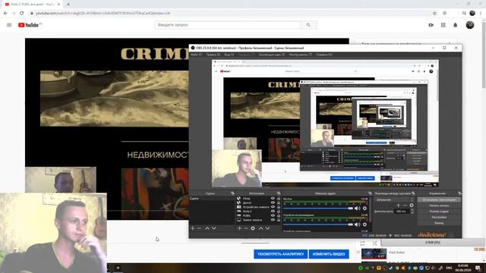486x273 pixels.
Task: Click ENG language indicator in taskbar
Action: tap(449, 268)
